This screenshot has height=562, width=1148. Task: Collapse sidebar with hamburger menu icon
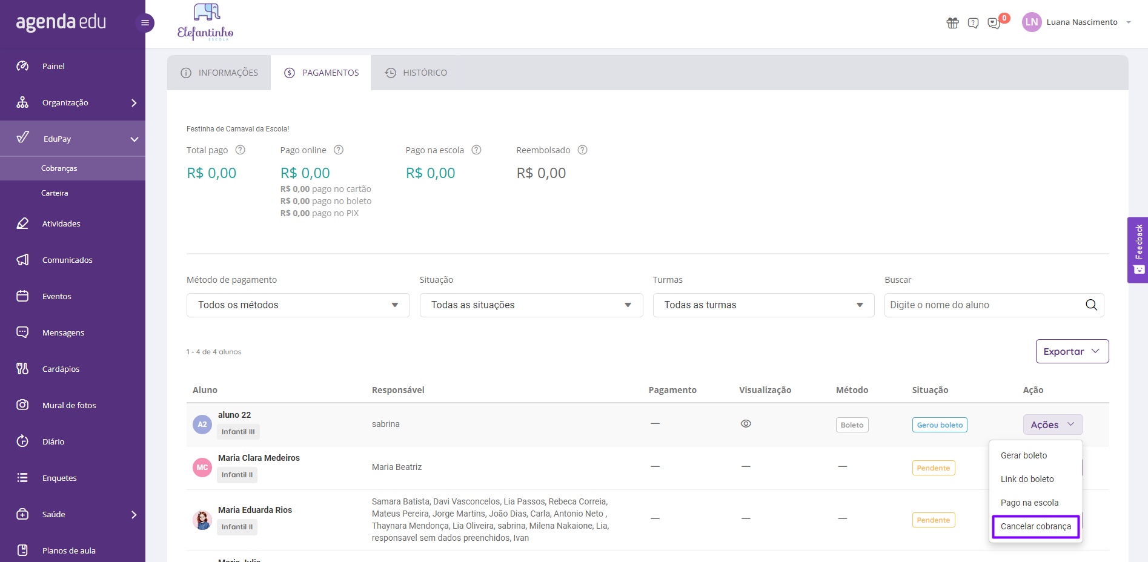coord(145,23)
